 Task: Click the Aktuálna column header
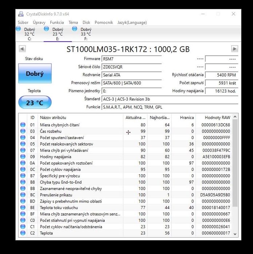click(135, 118)
